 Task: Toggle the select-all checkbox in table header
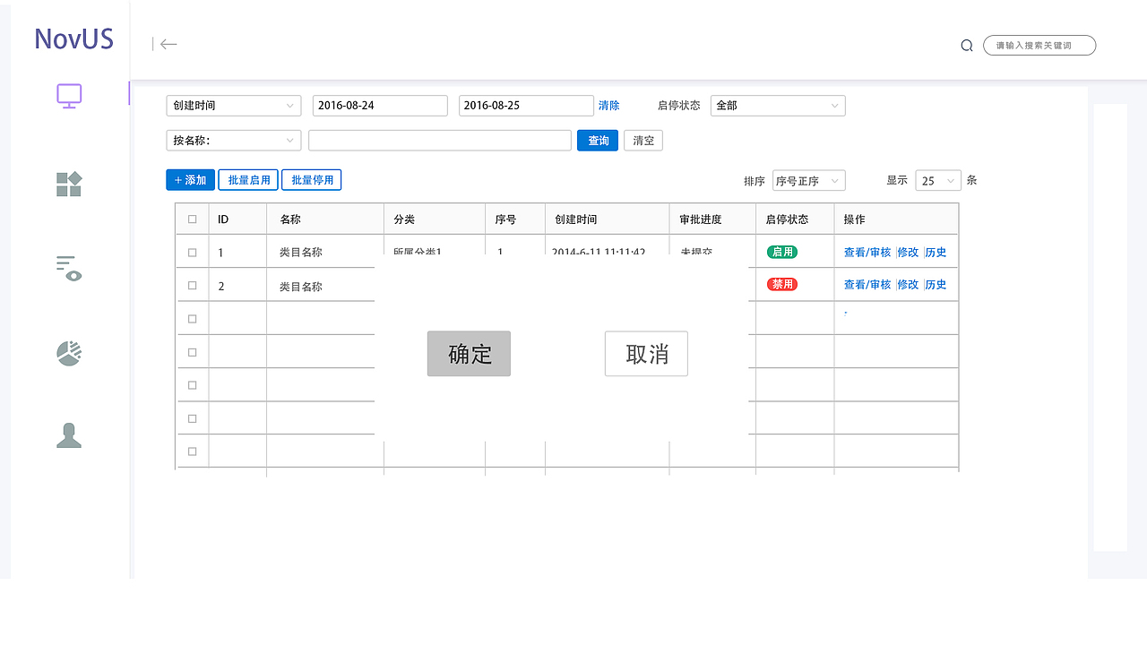(x=192, y=218)
